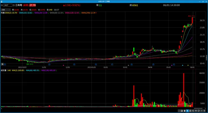The width and height of the screenshot is (208, 113).
Task: Click the 2023/01/03 date axis label
Action: click(92, 67)
